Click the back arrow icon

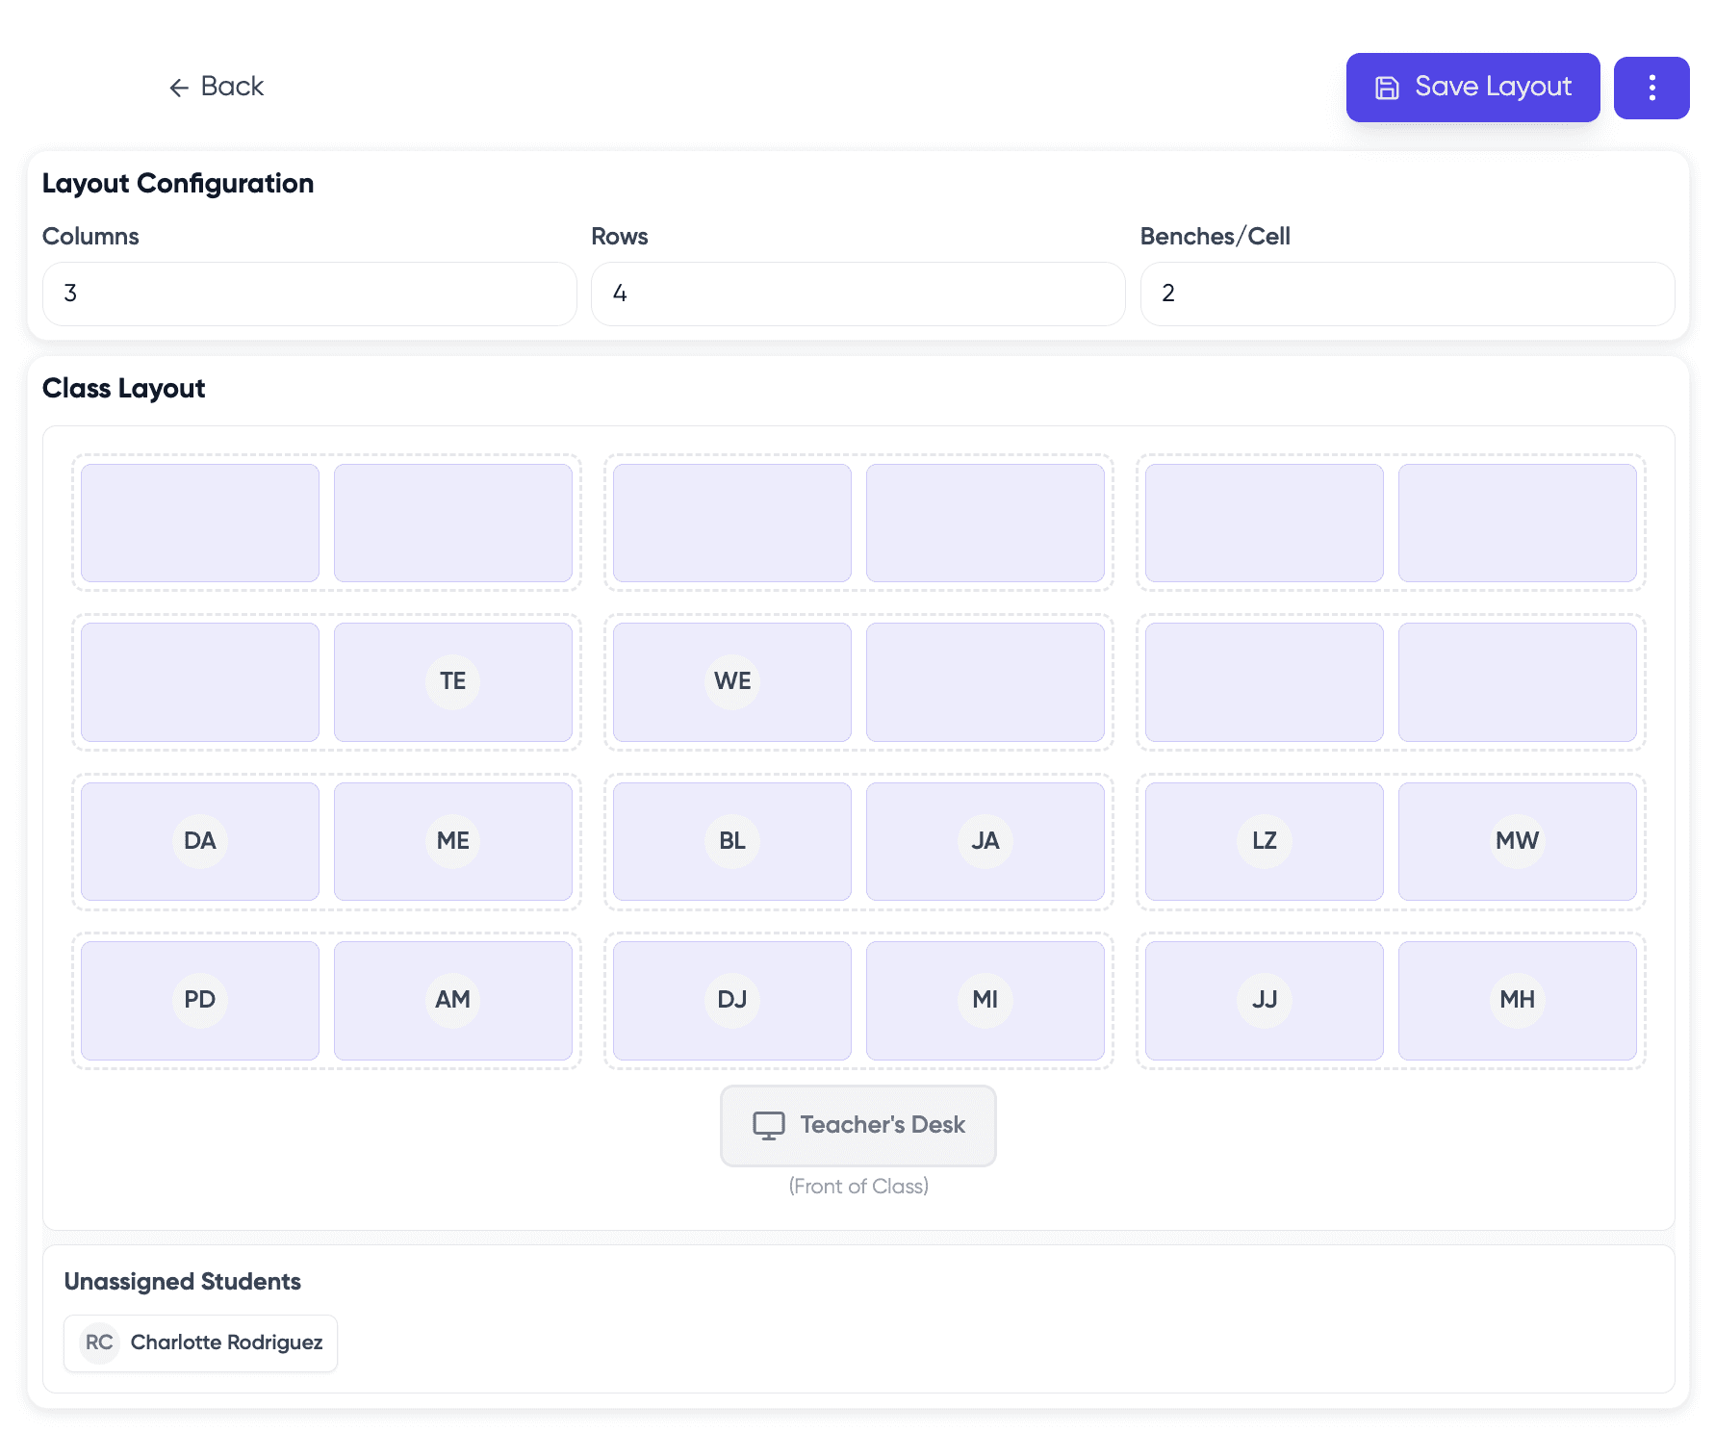pyautogui.click(x=178, y=88)
